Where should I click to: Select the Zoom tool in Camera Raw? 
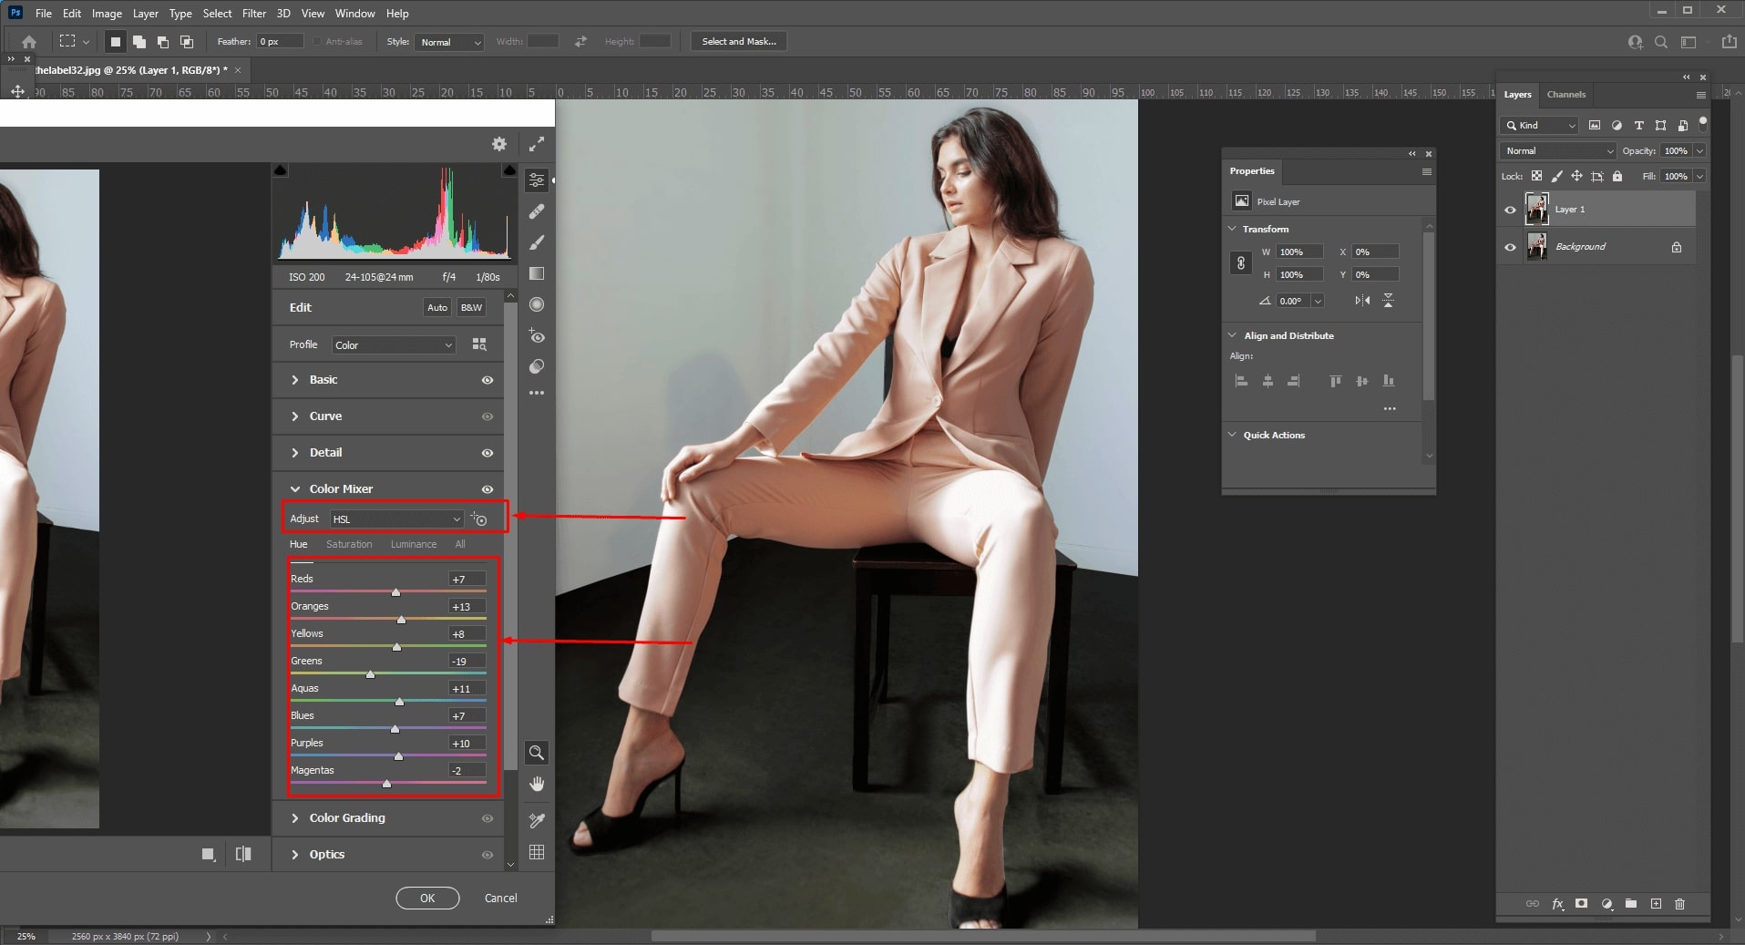(537, 753)
